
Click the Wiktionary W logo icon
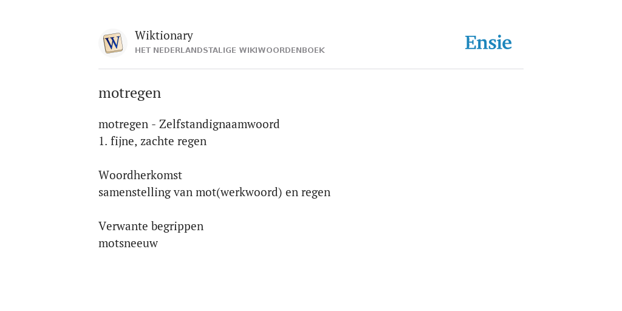tap(112, 43)
